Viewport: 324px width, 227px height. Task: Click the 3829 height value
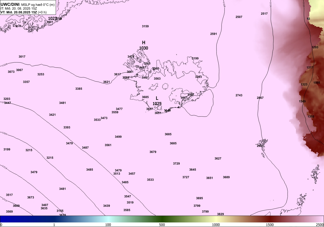point(220,214)
